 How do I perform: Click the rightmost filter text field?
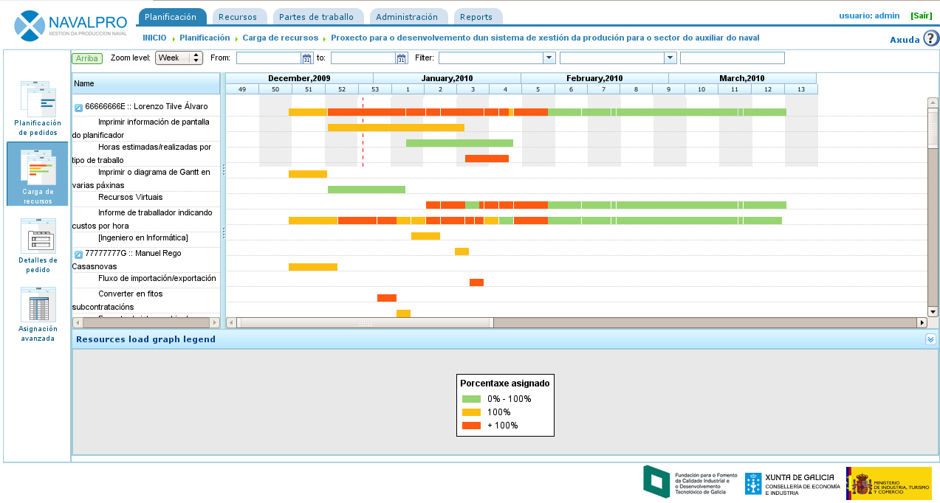pyautogui.click(x=732, y=58)
